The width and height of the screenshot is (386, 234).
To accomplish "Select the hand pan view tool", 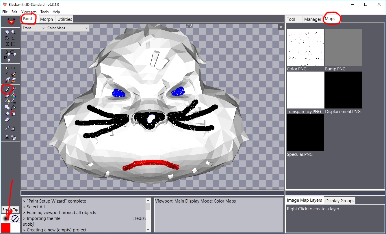I will (x=7, y=32).
